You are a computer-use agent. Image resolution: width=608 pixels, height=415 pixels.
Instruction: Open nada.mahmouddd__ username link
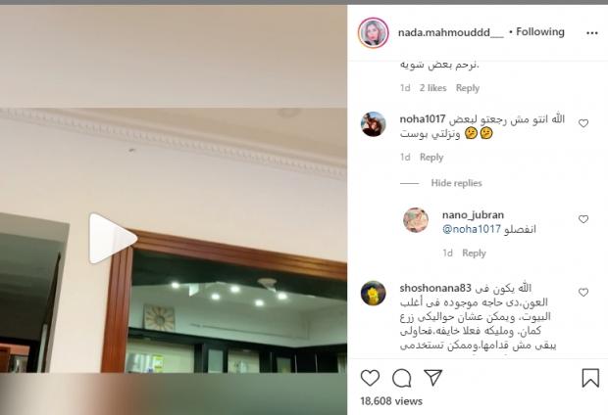tap(450, 33)
